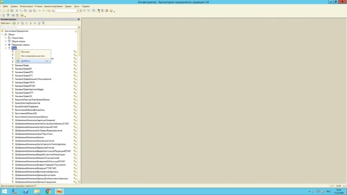This screenshot has width=347, height=195.
Task: Select the БазовыеПраваБП role
Action: click(23, 69)
